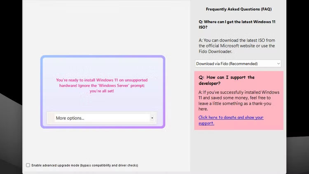Screen dimensions: 309x174
Task: Click the 'Enable advanced upgrade mode' label text
Action: click(x=84, y=165)
